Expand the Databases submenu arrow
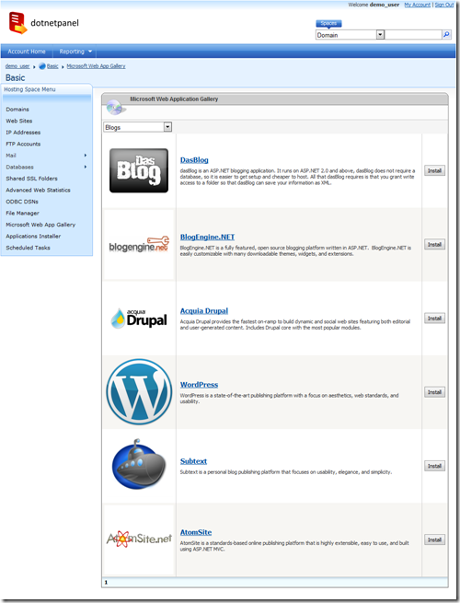 click(x=86, y=167)
